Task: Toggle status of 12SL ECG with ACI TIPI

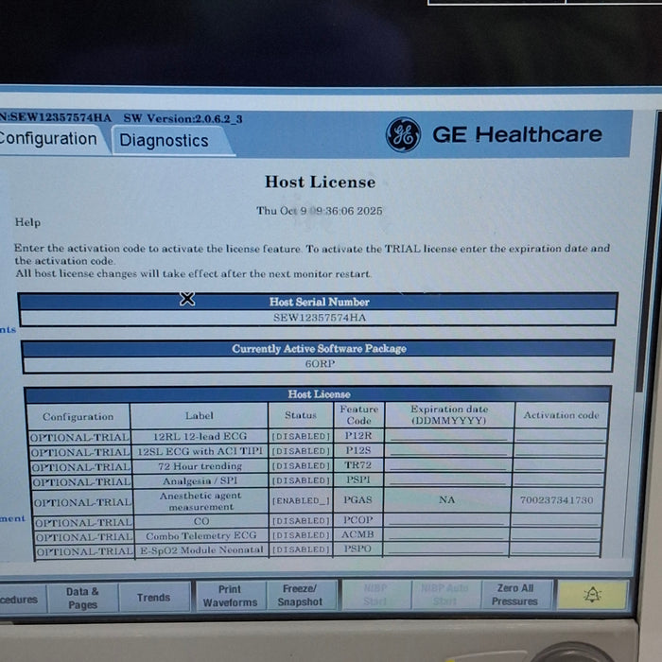Action: click(301, 451)
